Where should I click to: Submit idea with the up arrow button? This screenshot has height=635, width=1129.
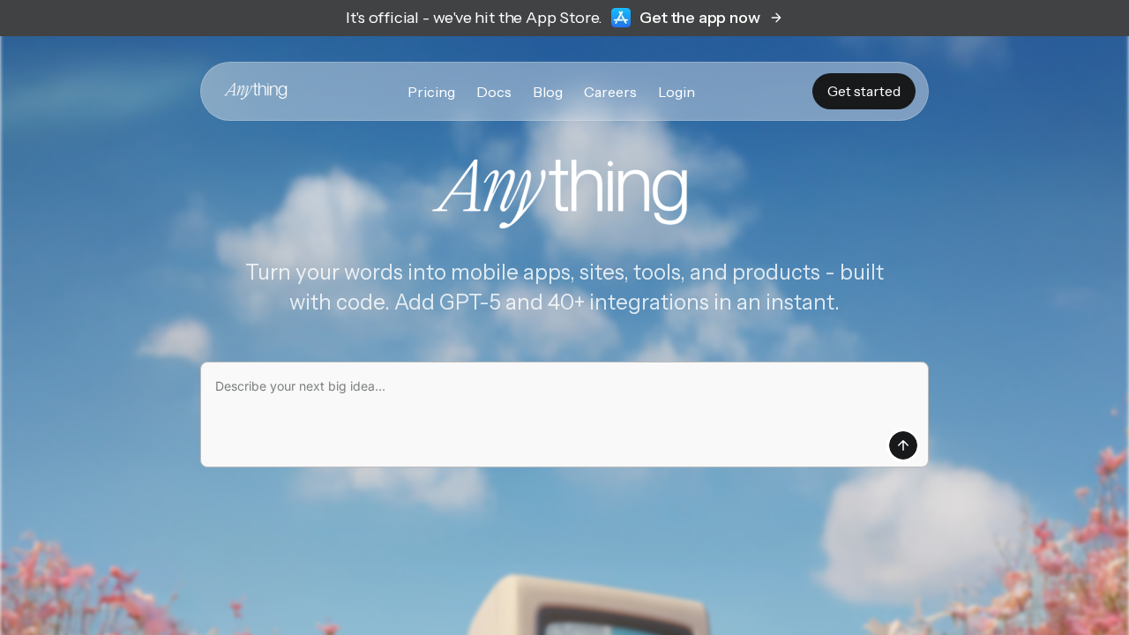(x=903, y=445)
